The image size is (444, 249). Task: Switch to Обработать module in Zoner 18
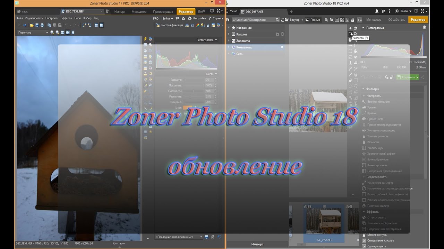click(396, 20)
